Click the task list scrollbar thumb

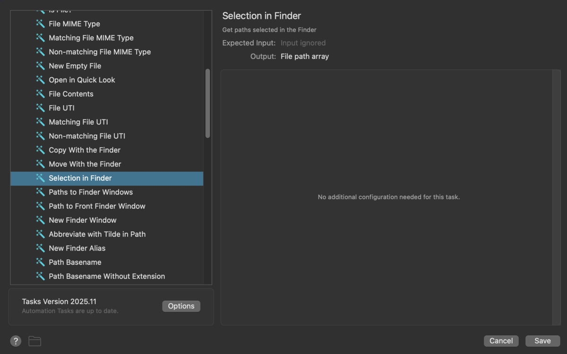click(207, 103)
